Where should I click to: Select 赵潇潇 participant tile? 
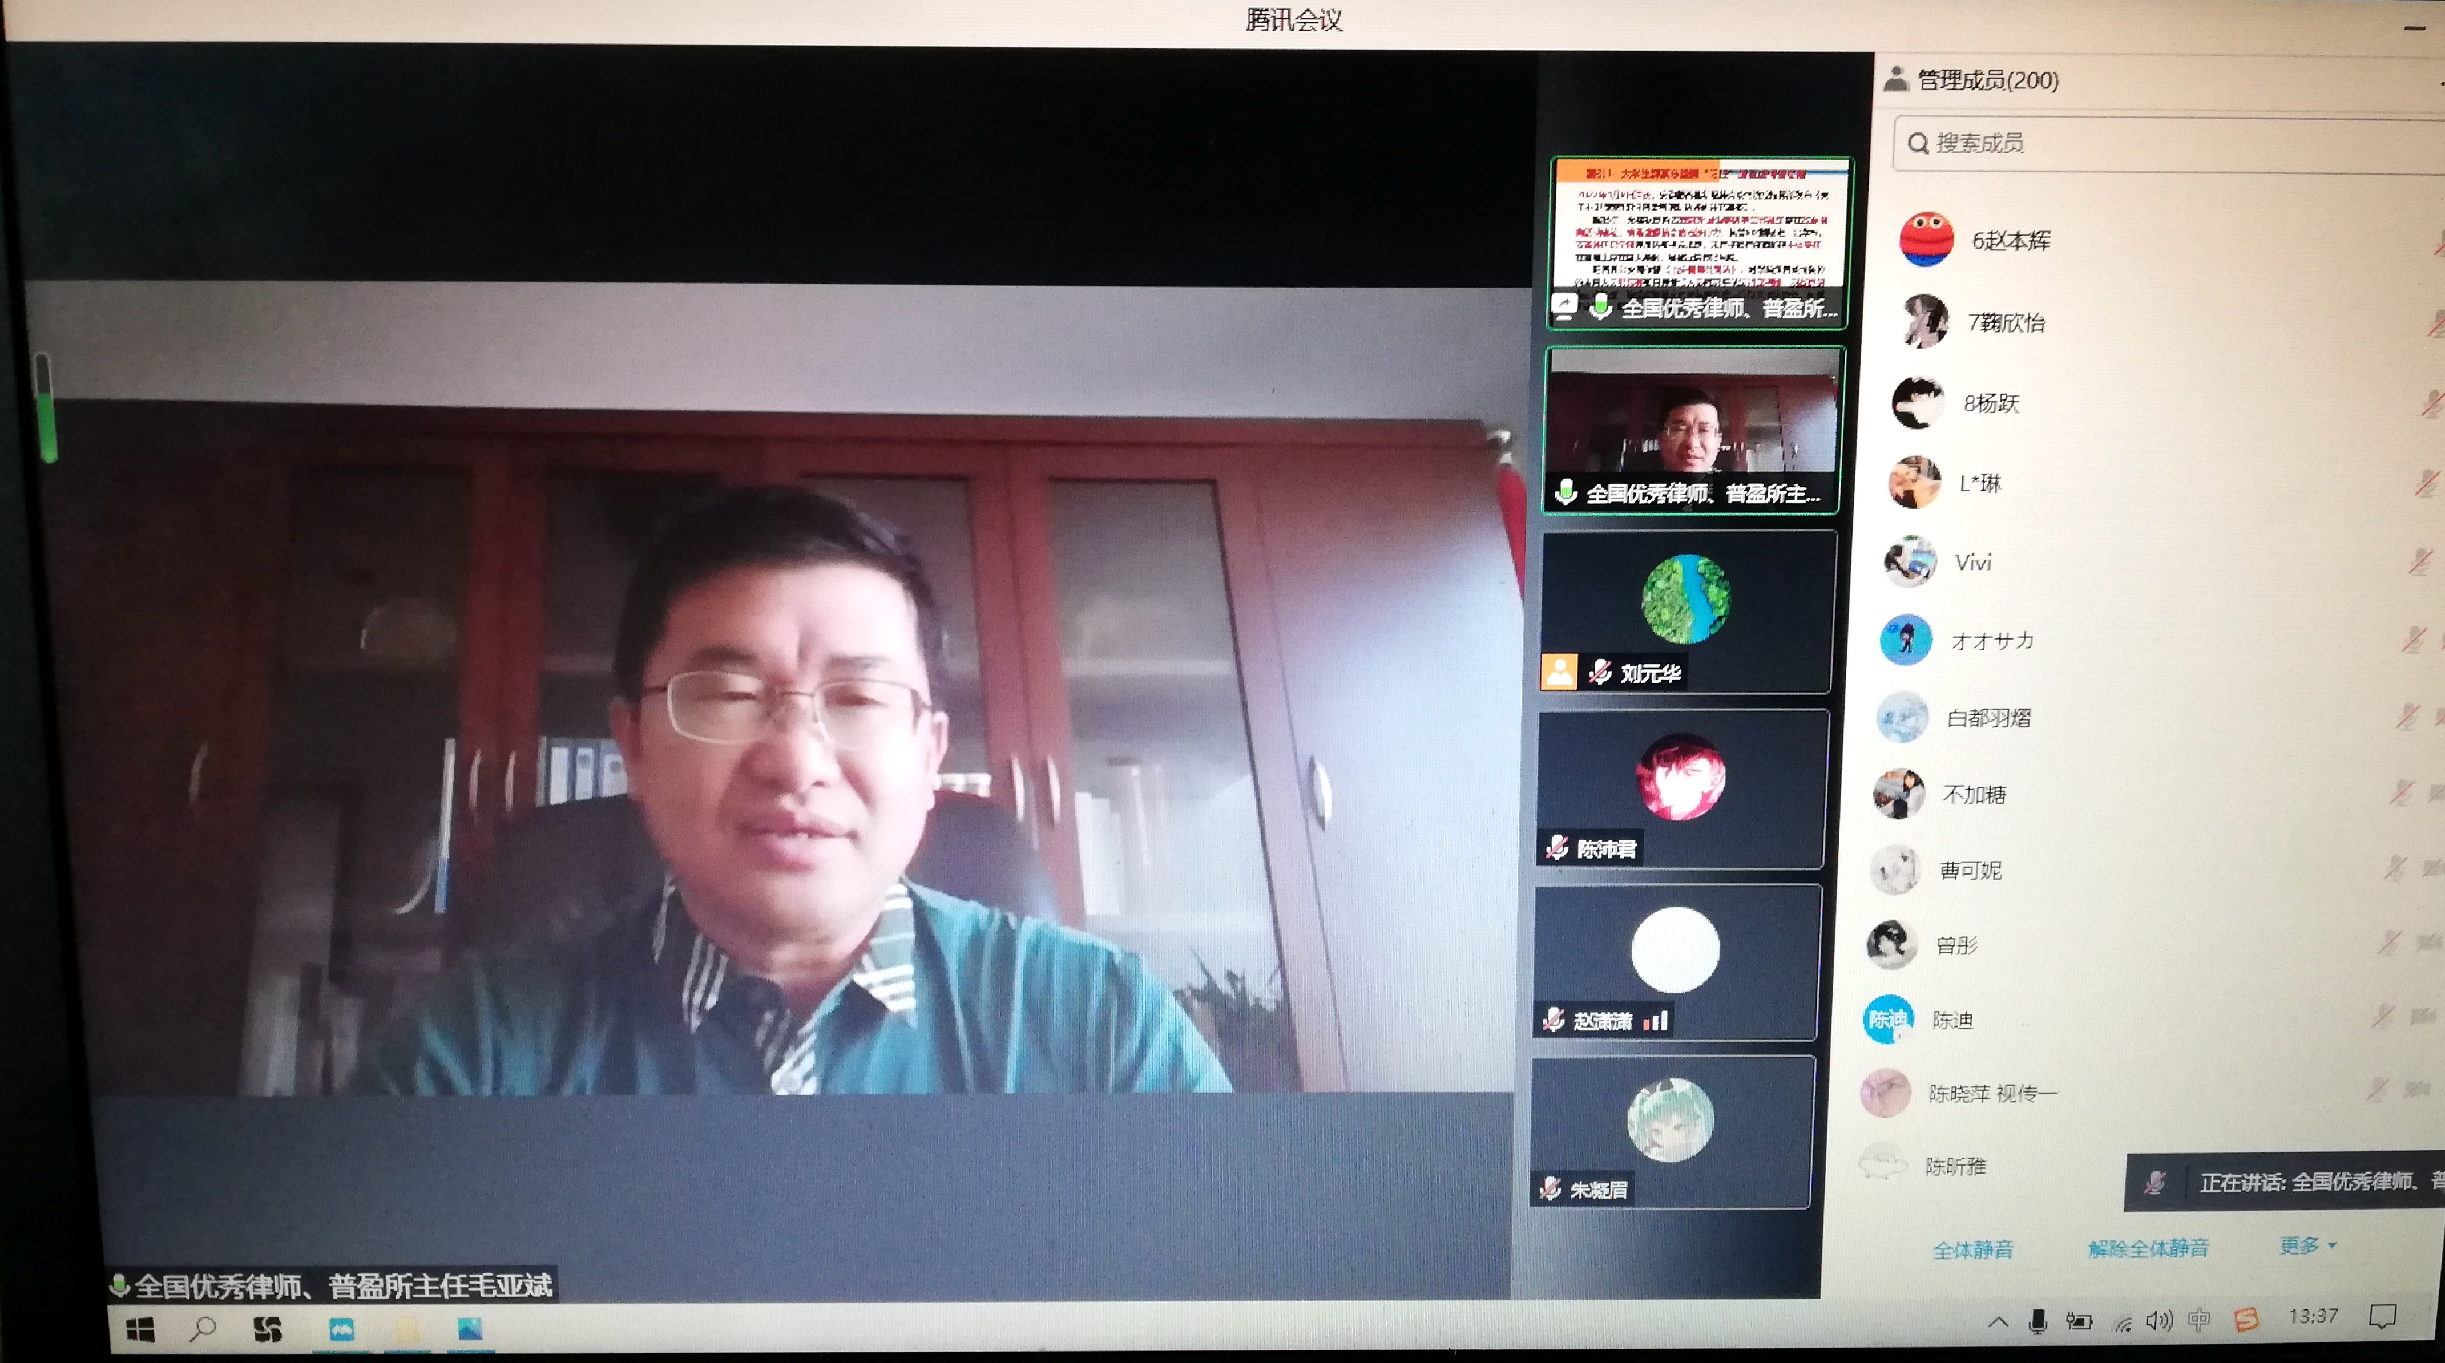(1676, 962)
